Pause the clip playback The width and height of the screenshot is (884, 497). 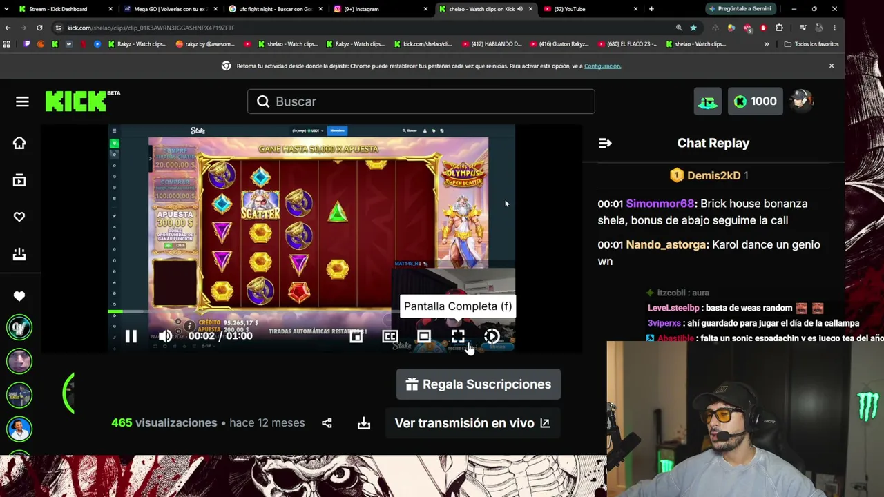131,336
